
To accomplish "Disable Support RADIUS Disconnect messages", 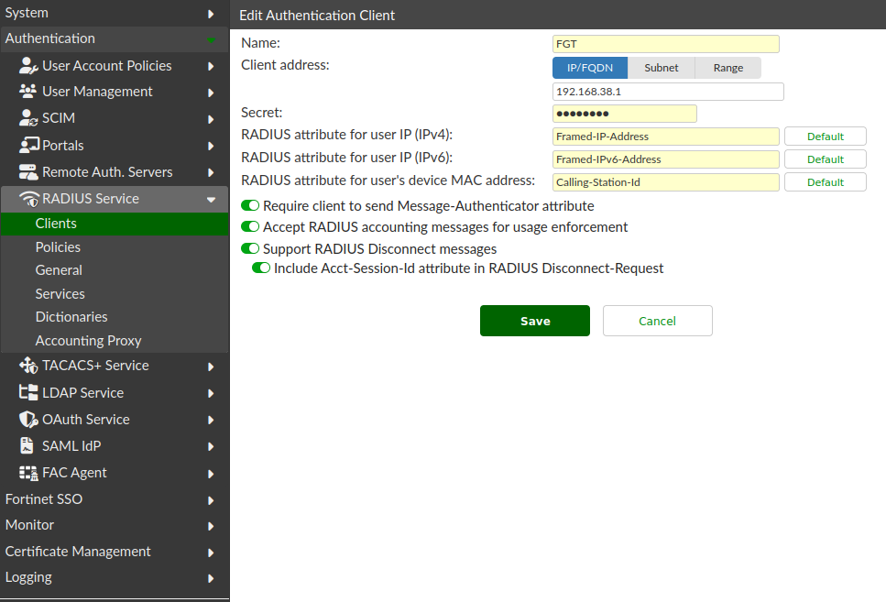I will coord(250,248).
